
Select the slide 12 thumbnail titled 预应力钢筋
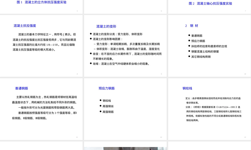(125, 109)
